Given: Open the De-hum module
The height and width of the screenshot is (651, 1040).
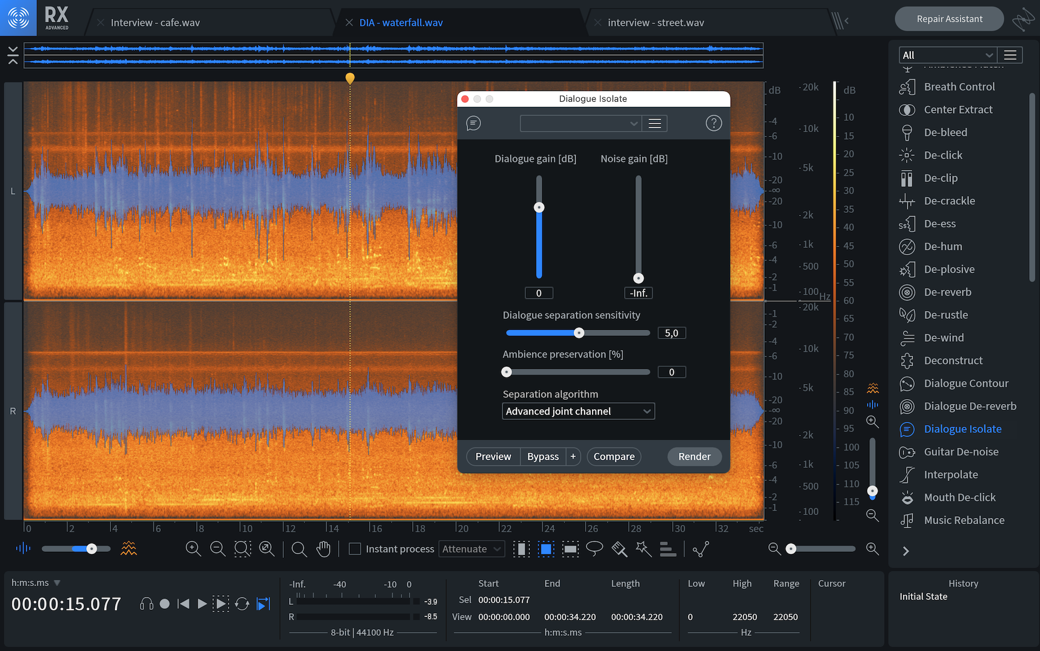Looking at the screenshot, I should click(942, 246).
